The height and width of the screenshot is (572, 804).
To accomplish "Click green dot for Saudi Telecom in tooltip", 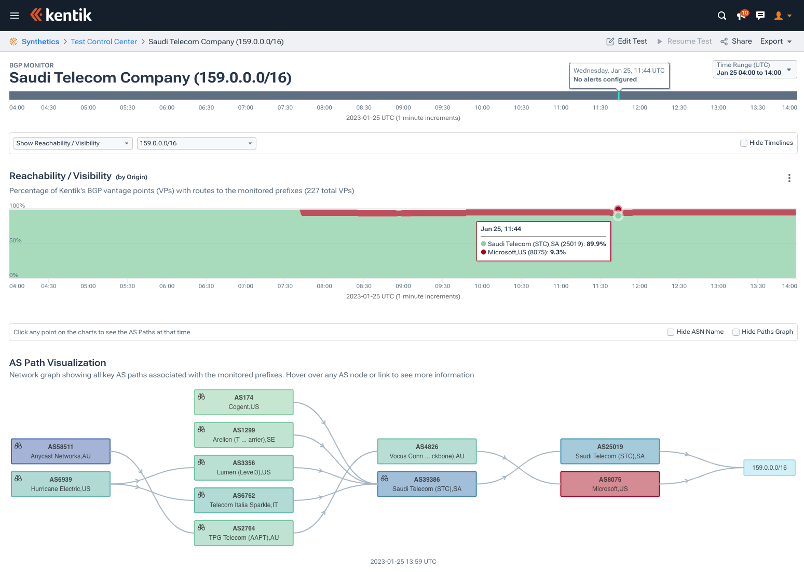I will tap(484, 244).
